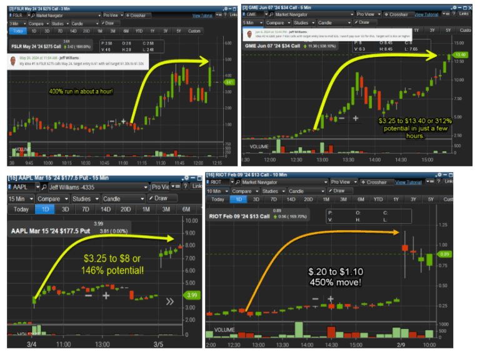This screenshot has height=354, width=480.
Task: Select the YTD range tab in the FSLR window
Action: tap(139, 31)
